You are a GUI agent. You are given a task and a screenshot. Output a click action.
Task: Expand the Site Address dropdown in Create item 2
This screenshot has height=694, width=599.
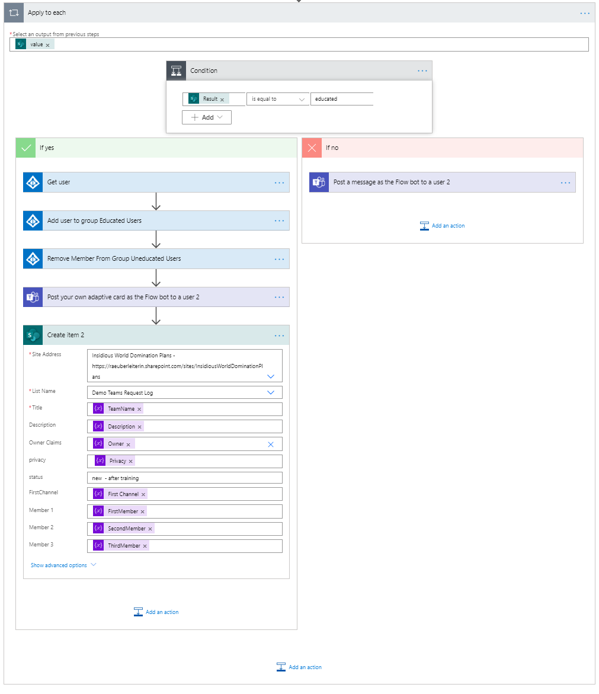(x=271, y=375)
